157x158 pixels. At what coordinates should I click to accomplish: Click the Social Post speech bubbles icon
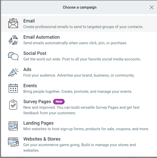(13, 56)
